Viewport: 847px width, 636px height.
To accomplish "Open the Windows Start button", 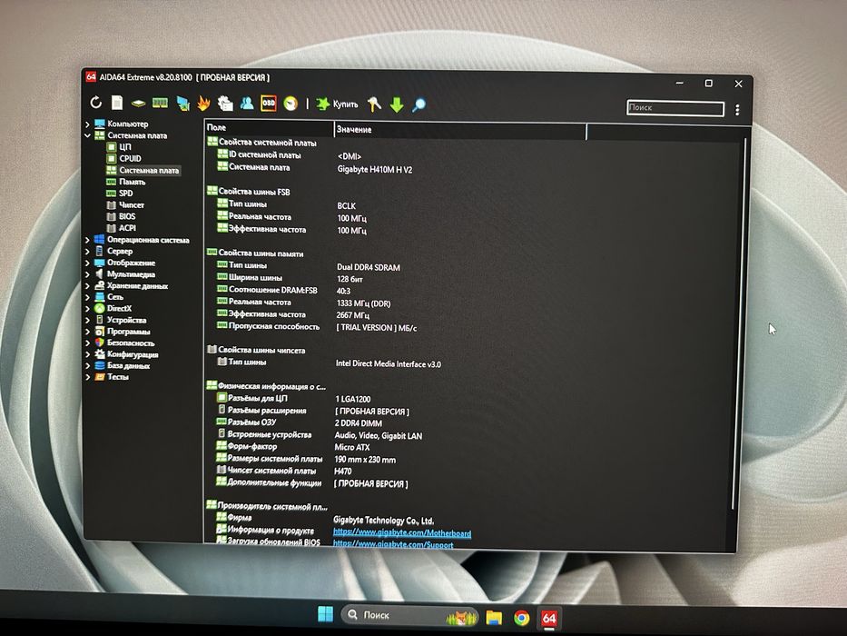I will [326, 614].
